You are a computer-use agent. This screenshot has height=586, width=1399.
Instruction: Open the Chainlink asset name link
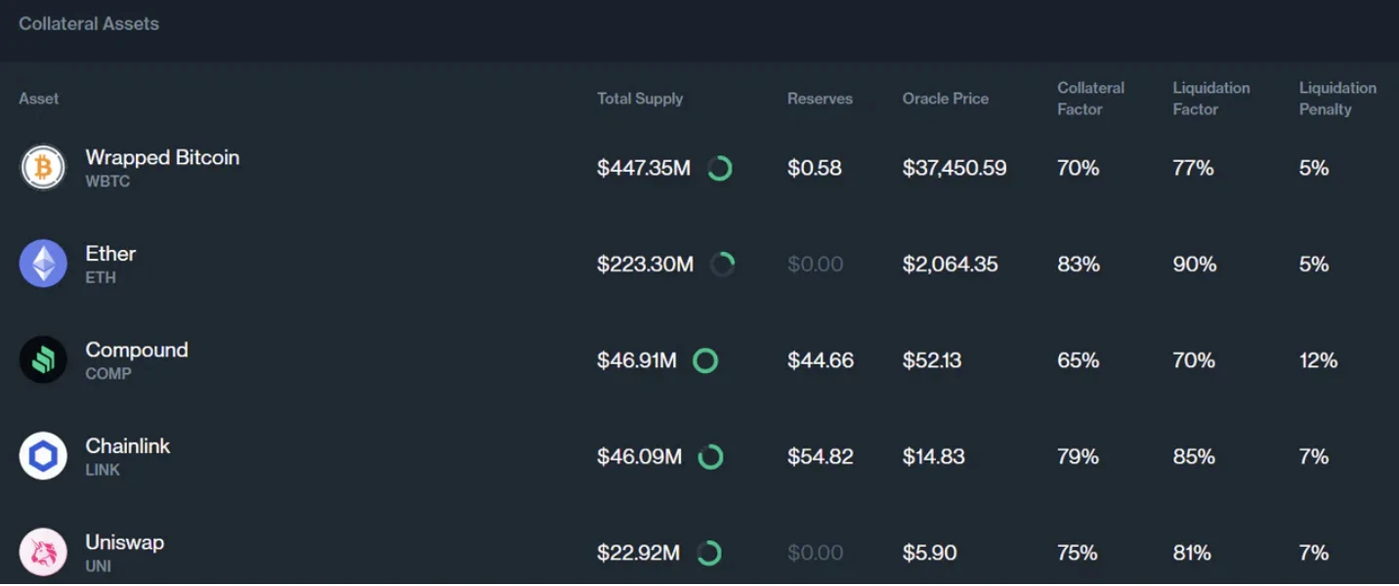pos(128,446)
